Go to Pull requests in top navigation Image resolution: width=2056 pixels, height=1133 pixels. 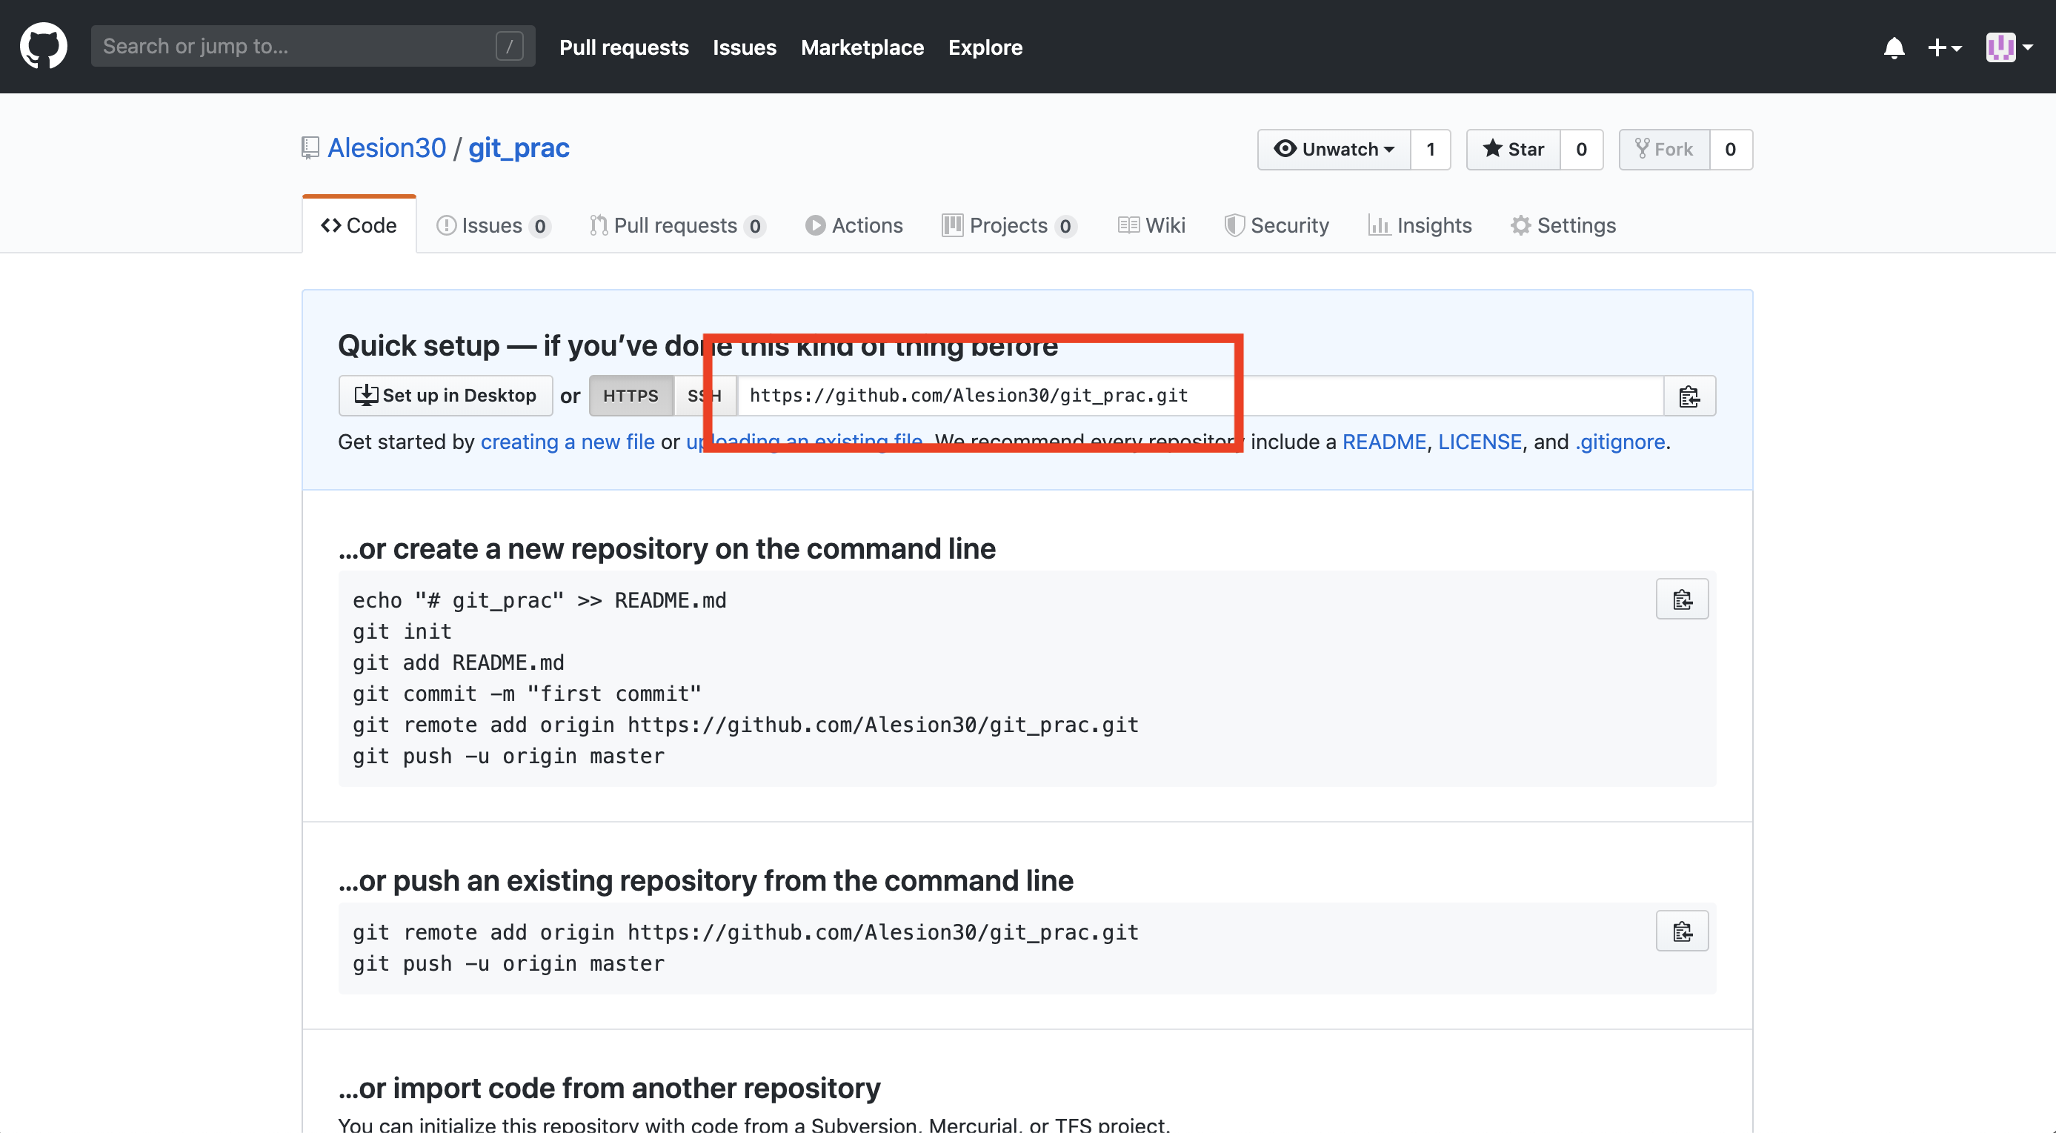coord(623,47)
